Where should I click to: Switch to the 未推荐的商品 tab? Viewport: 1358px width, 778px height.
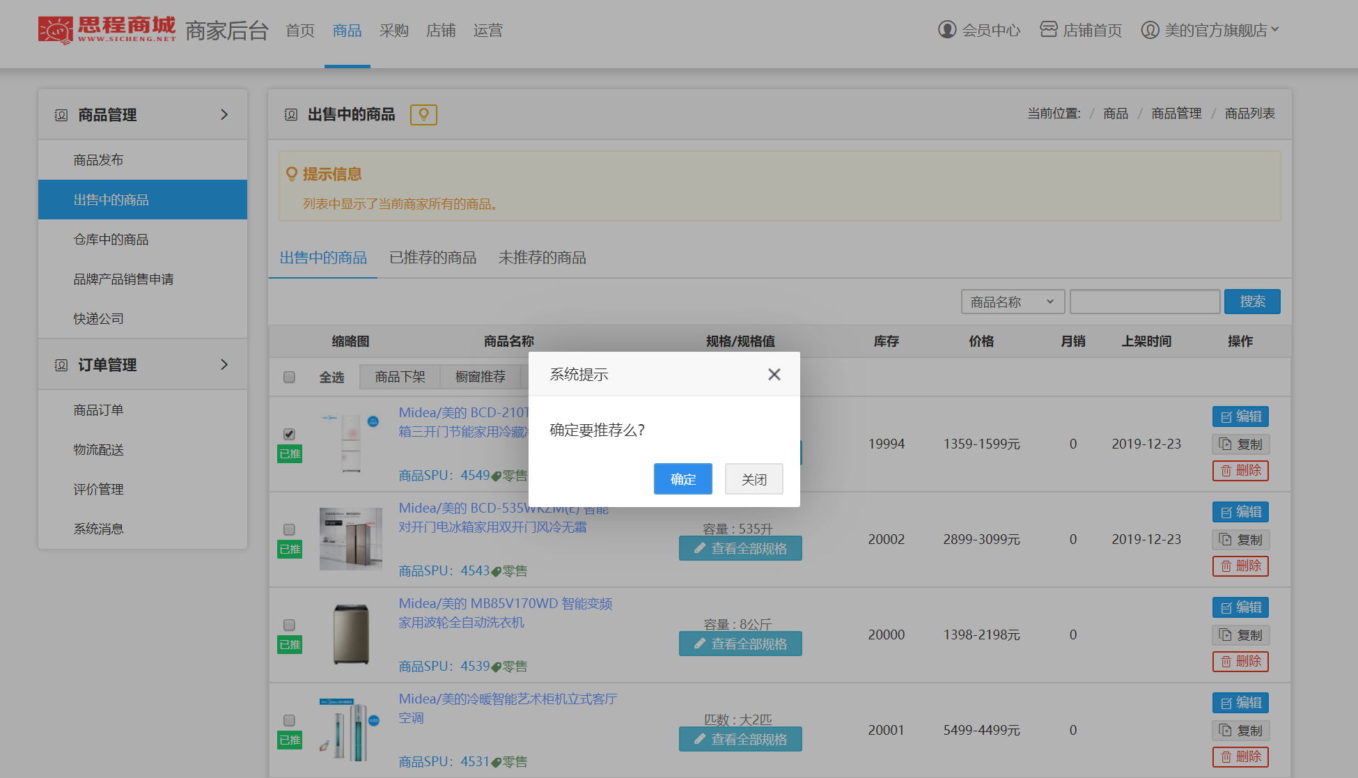pyautogui.click(x=542, y=258)
